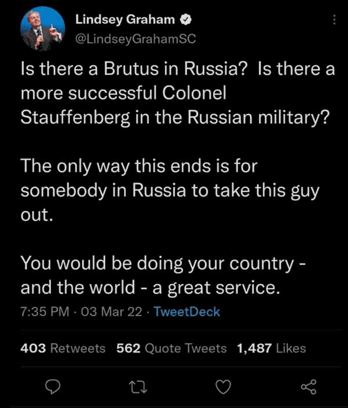Show the 1,487 Likes list
The height and width of the screenshot is (408, 348).
pyautogui.click(x=271, y=348)
